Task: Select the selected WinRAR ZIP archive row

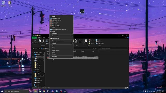Action: 73,58
